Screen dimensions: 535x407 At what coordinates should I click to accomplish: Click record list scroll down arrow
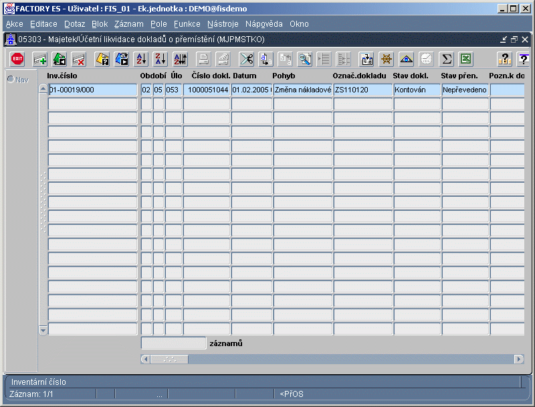[43, 330]
